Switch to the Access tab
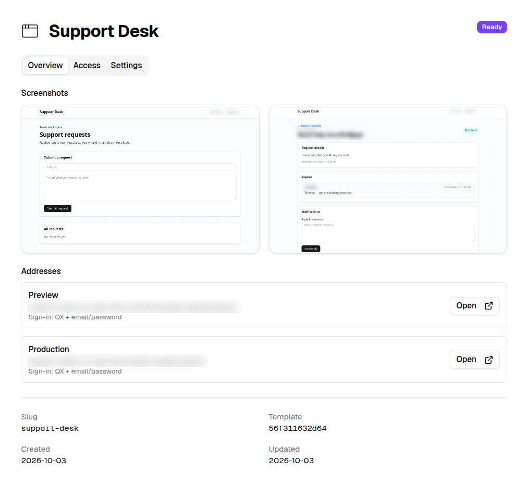Screen dimensions: 528x484 87,65
